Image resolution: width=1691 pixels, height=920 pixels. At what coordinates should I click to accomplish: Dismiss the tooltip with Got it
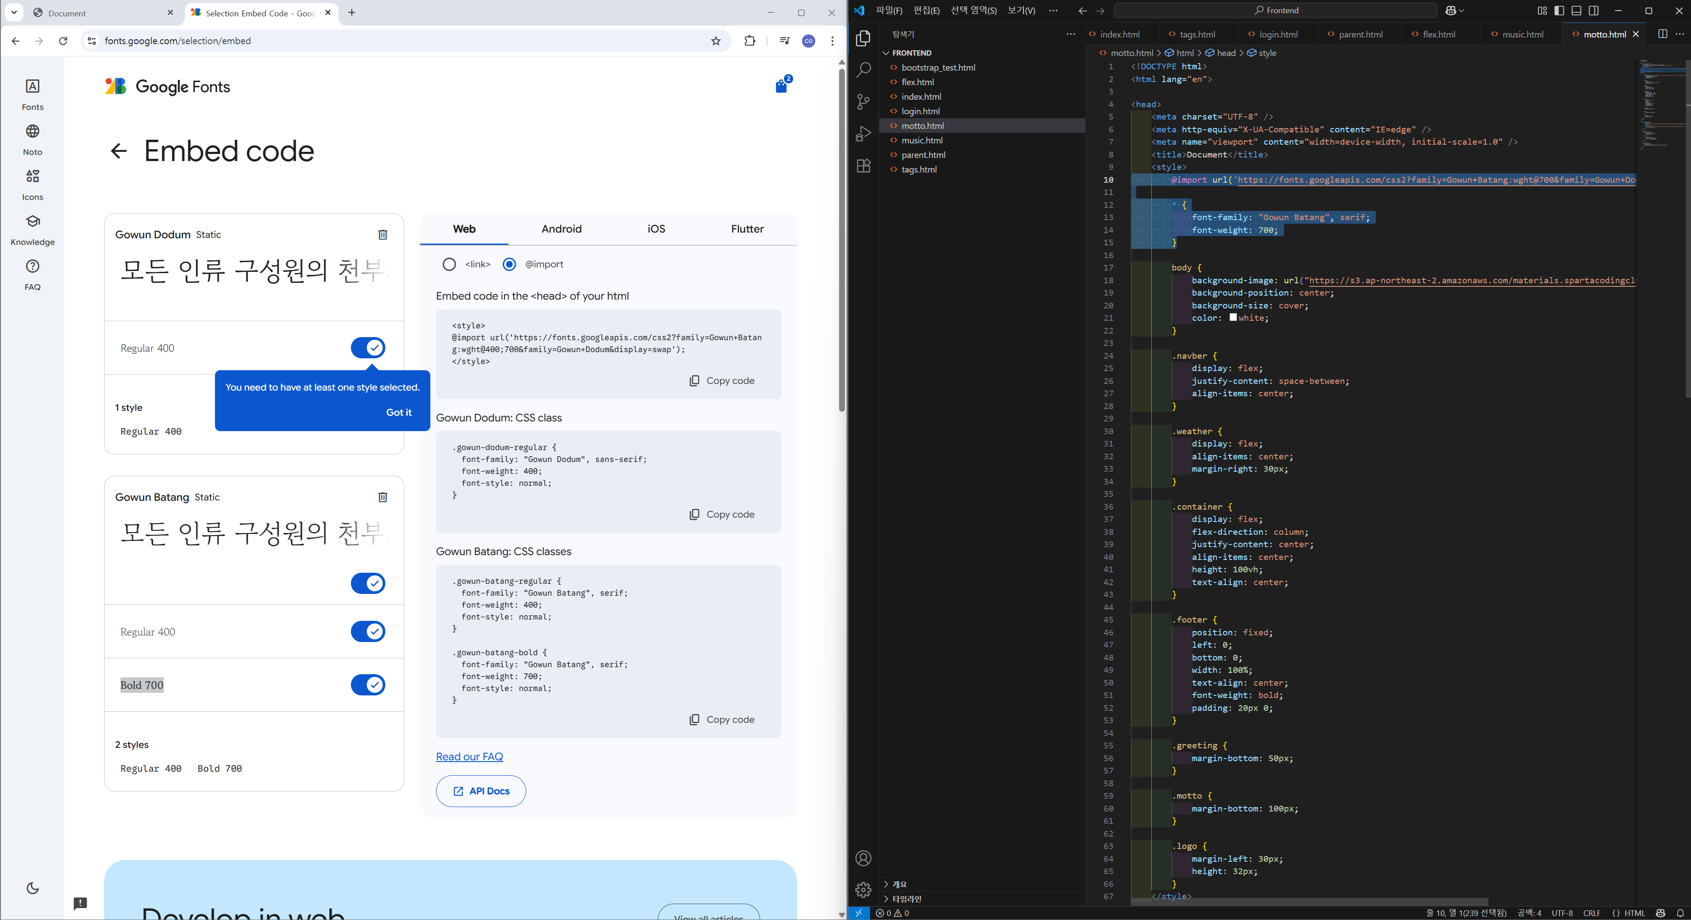point(399,412)
